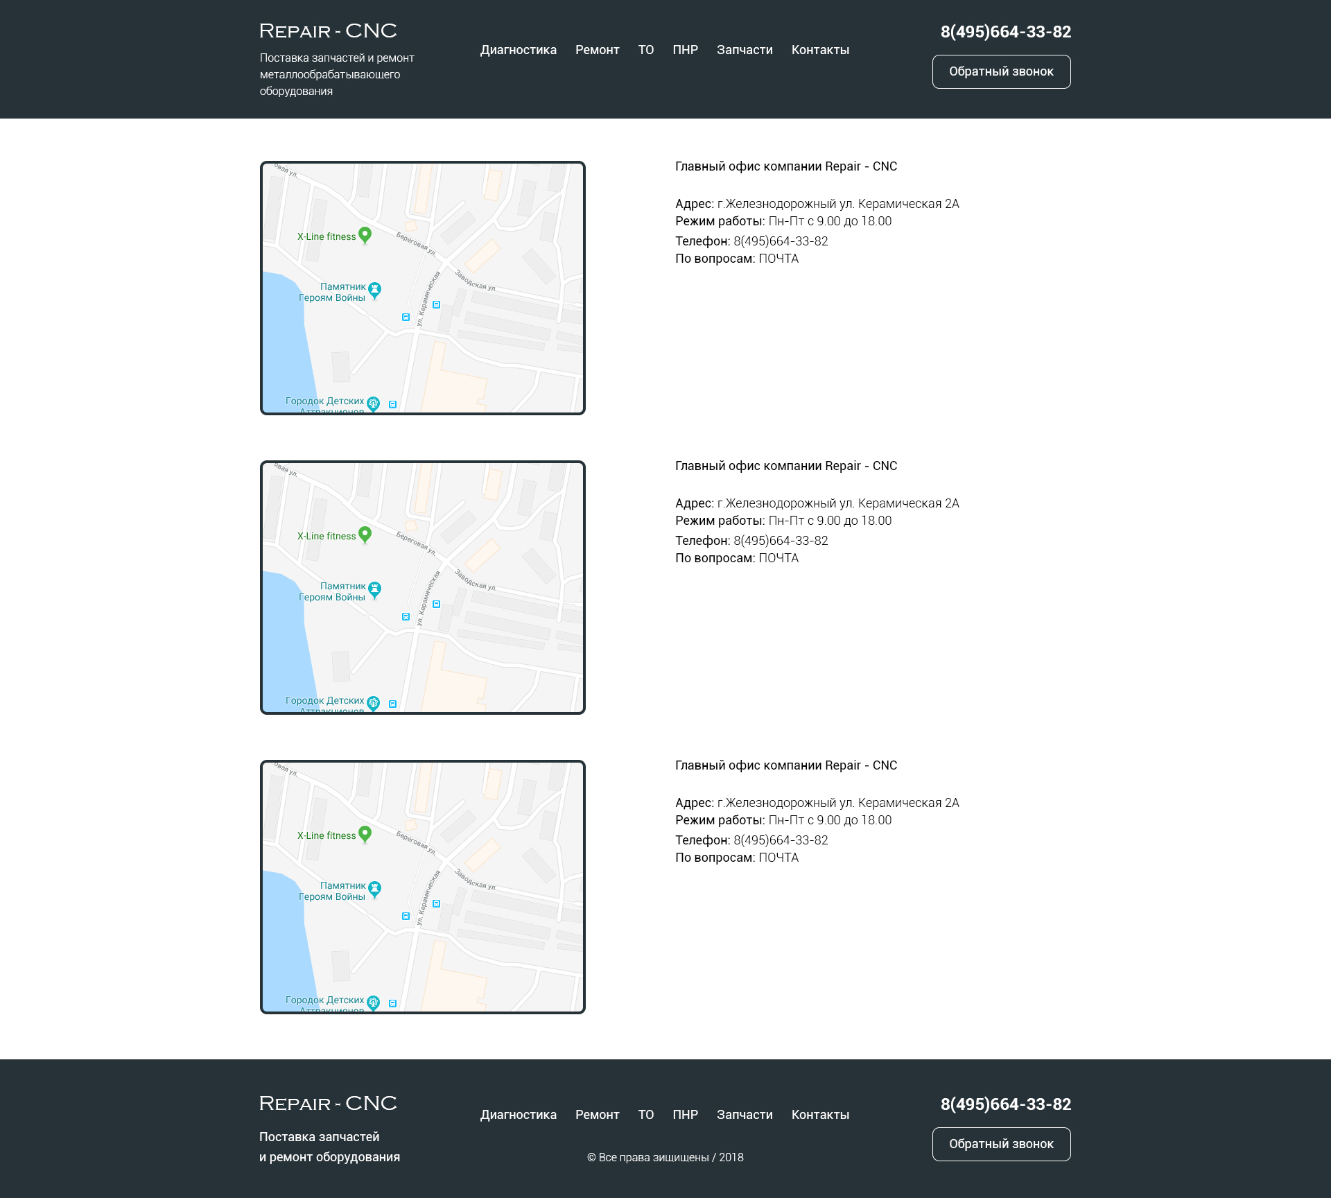Call the header phone number link
The height and width of the screenshot is (1198, 1331).
1005,32
